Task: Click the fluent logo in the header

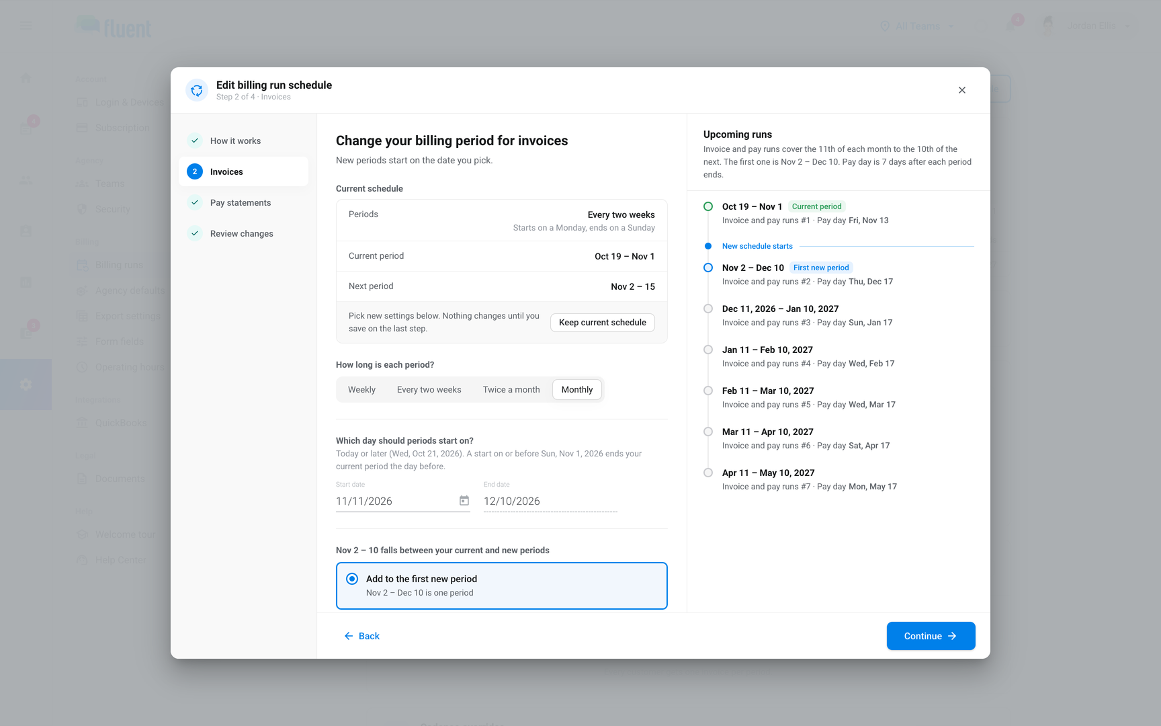Action: [x=114, y=26]
